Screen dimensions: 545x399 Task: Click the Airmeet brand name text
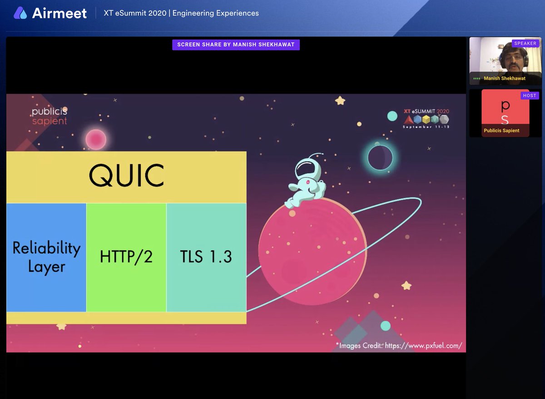coord(59,13)
